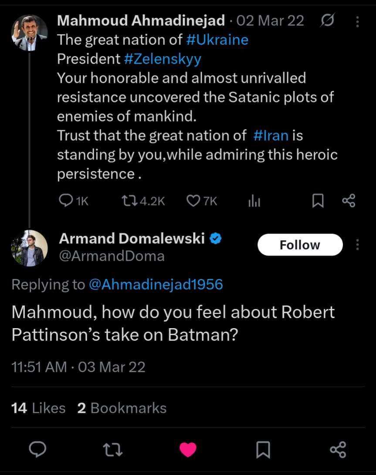Image resolution: width=376 pixels, height=475 pixels.
Task: Unlike Armand's tweet with pink heart
Action: coord(188,449)
